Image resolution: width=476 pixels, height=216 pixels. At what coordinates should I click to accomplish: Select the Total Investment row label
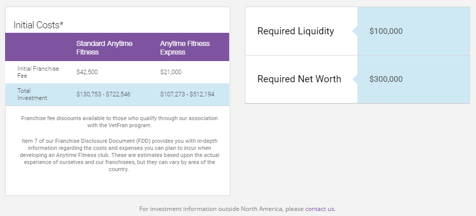(32, 94)
